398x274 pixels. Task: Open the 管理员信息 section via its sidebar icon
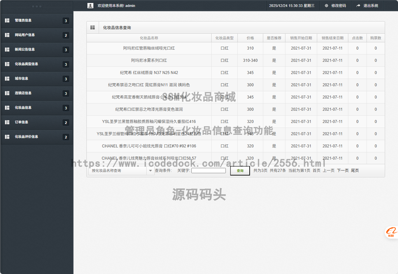click(7, 20)
